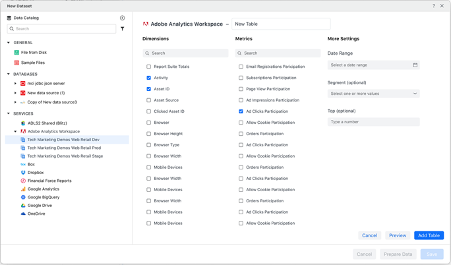The image size is (451, 265).
Task: Select the Dropbox service
Action: click(x=36, y=173)
